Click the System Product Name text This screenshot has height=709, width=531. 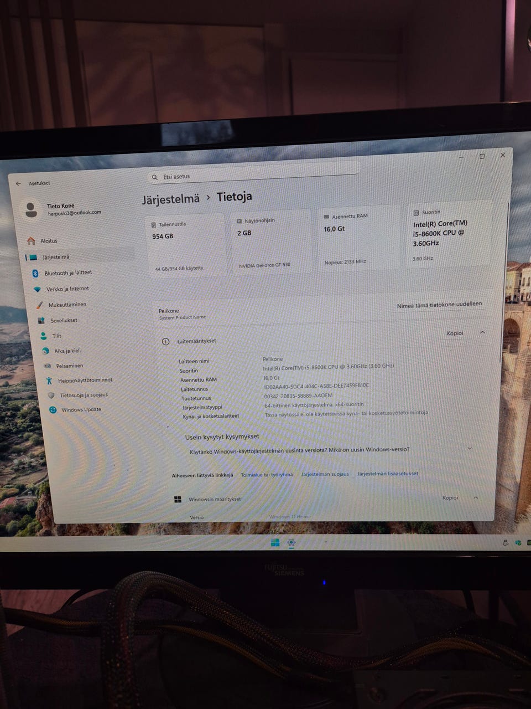click(183, 317)
